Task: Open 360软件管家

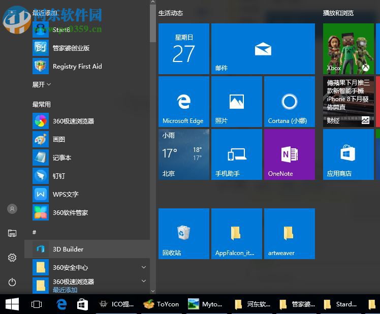Action: tap(87, 213)
